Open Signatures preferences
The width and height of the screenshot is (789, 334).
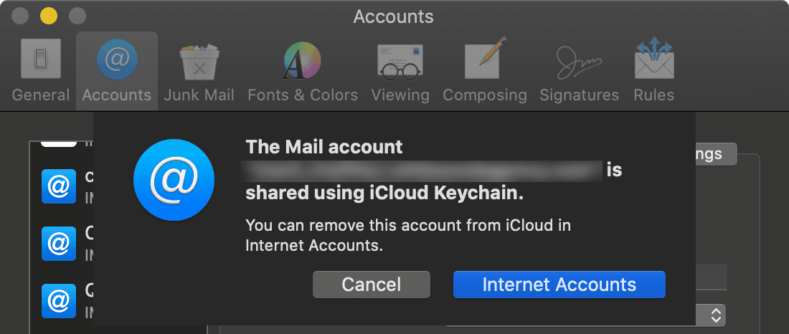[x=579, y=70]
